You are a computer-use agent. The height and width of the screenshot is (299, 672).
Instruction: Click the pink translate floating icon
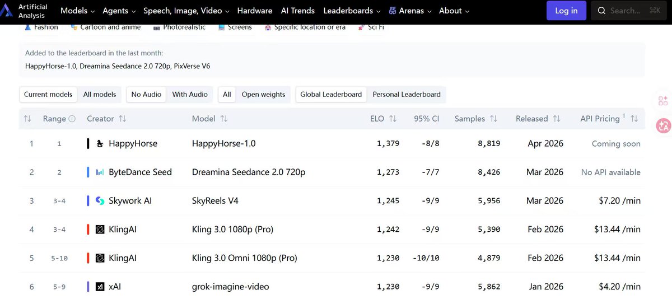(x=664, y=126)
